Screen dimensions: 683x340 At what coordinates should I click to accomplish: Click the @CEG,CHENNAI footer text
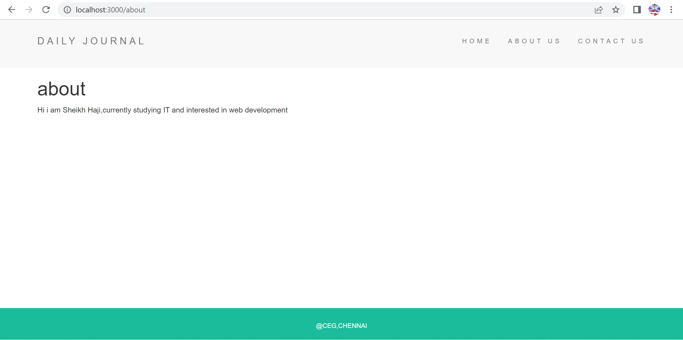click(341, 325)
